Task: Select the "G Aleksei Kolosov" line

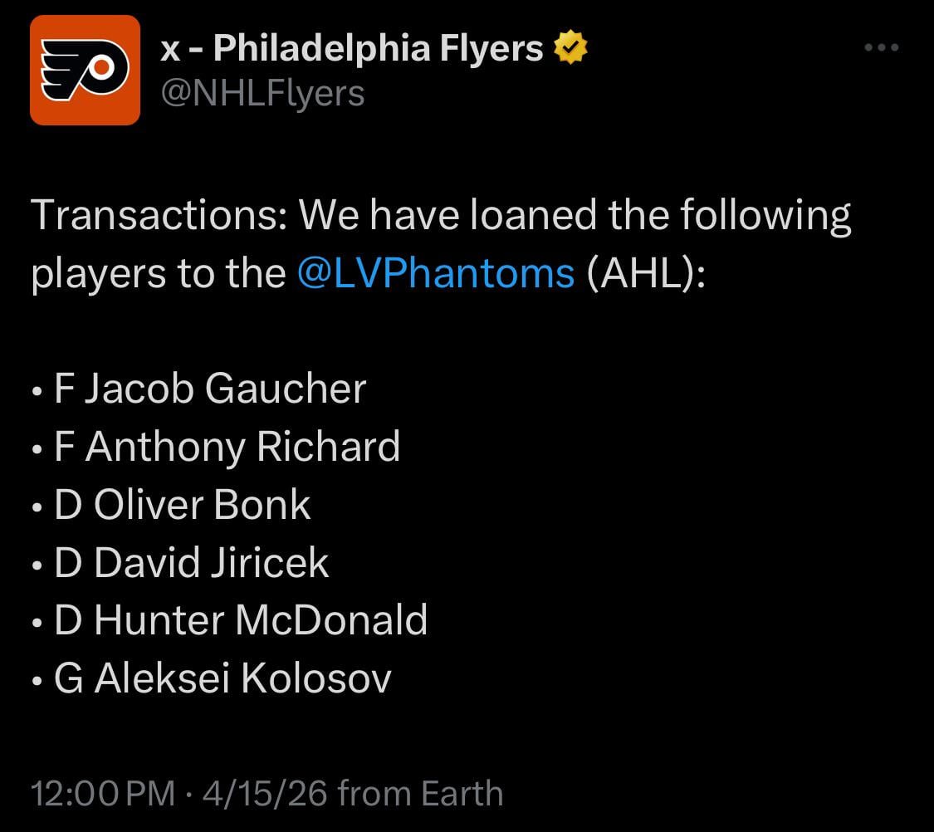Action: pyautogui.click(x=222, y=678)
